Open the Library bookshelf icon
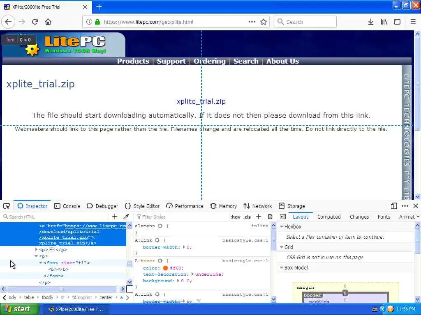Screen dimensions: 421x315 384,22
